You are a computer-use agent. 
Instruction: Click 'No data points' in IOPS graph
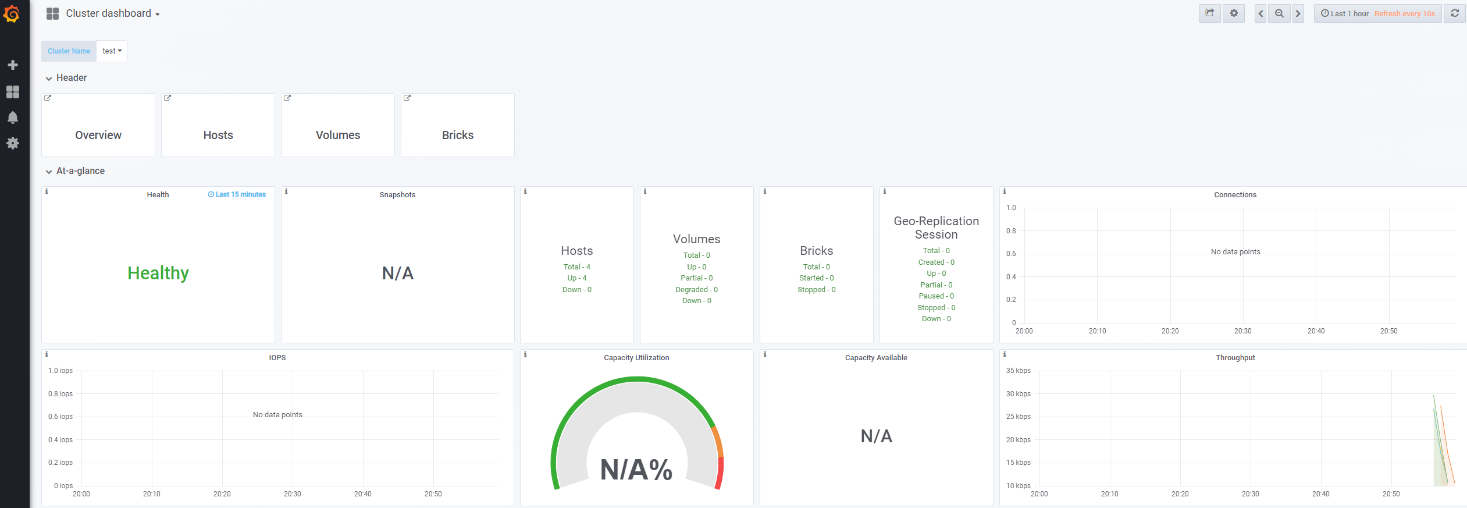(277, 415)
